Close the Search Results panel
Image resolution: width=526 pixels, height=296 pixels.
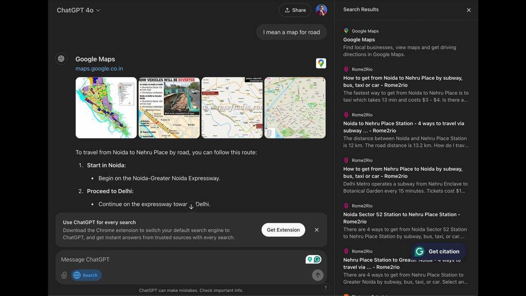[x=468, y=10]
